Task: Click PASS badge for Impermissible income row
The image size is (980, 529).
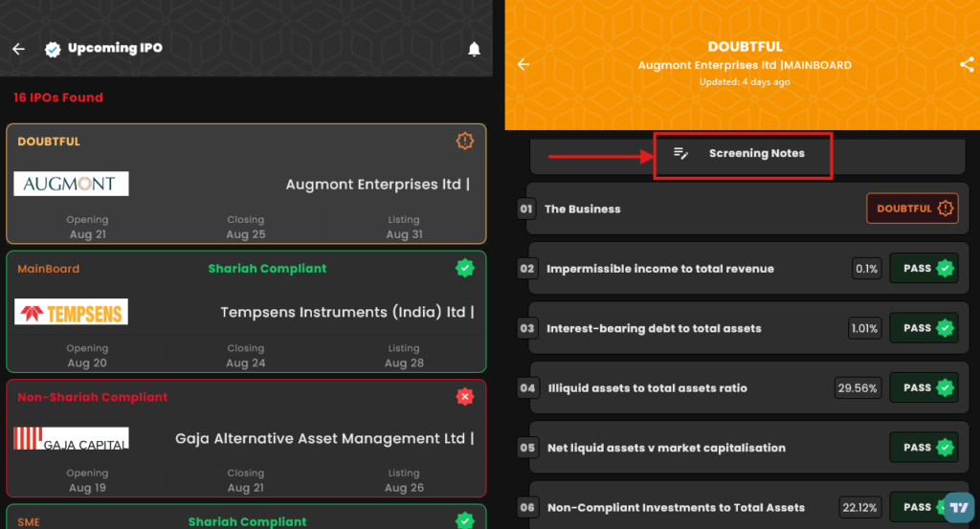Action: 924,269
